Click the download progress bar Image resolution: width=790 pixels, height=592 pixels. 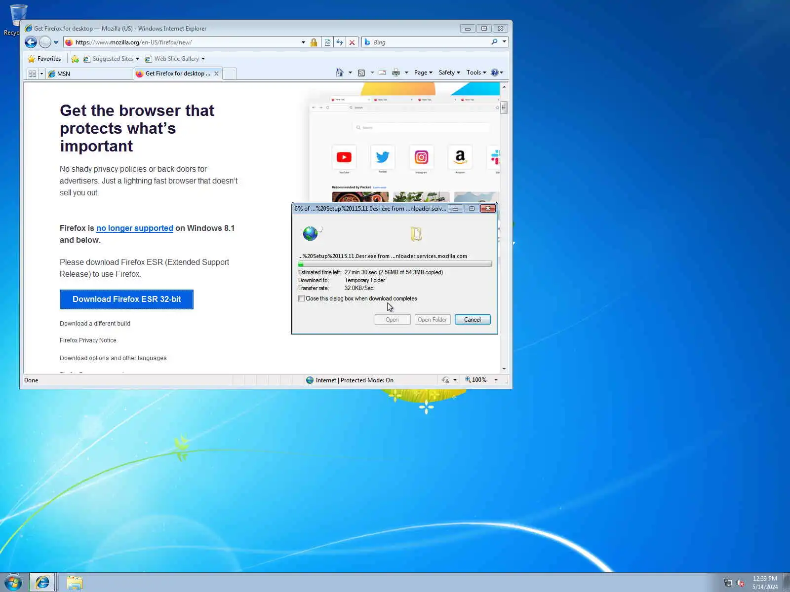[395, 264]
